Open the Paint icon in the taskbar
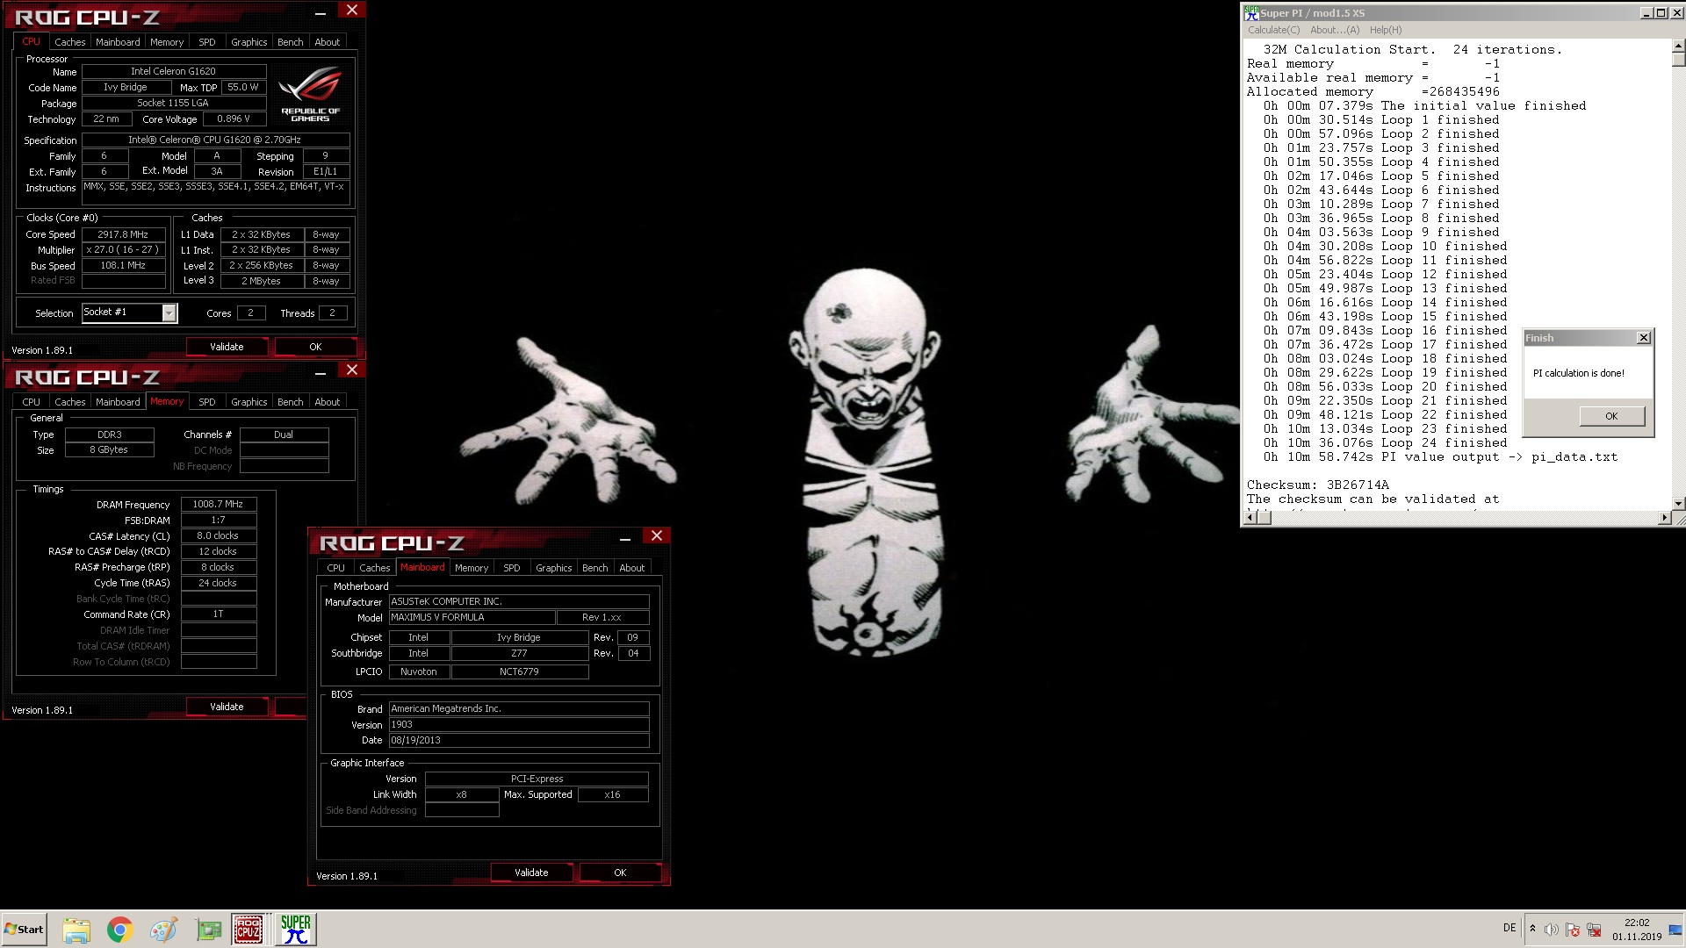 [163, 930]
